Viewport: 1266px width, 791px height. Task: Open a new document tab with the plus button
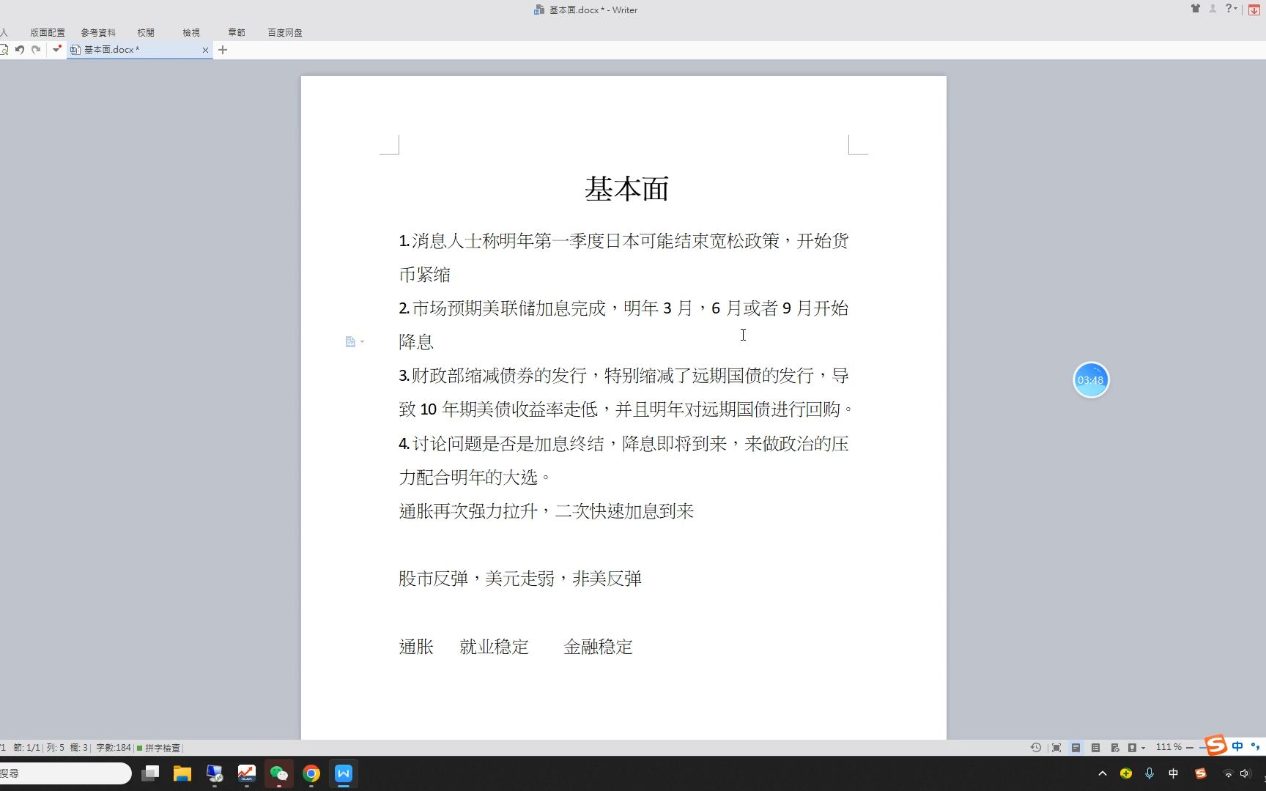click(223, 50)
